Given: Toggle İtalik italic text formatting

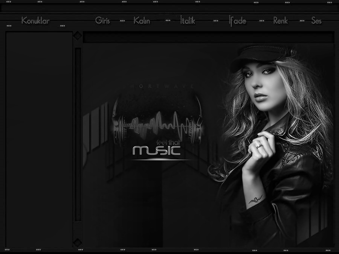Looking at the screenshot, I should tap(188, 21).
